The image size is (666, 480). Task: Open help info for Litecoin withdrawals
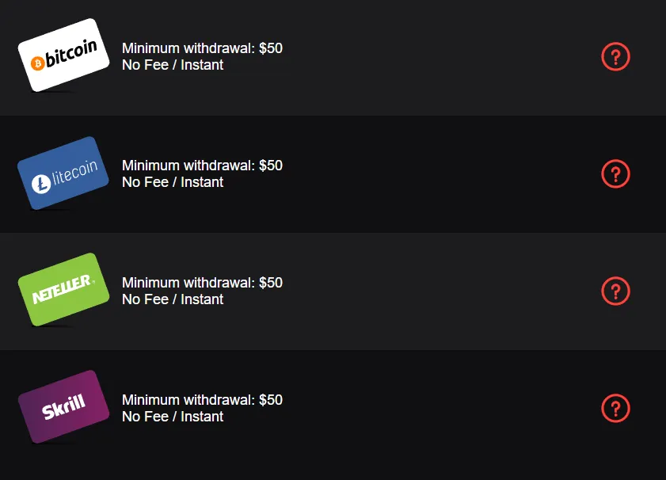pyautogui.click(x=615, y=173)
